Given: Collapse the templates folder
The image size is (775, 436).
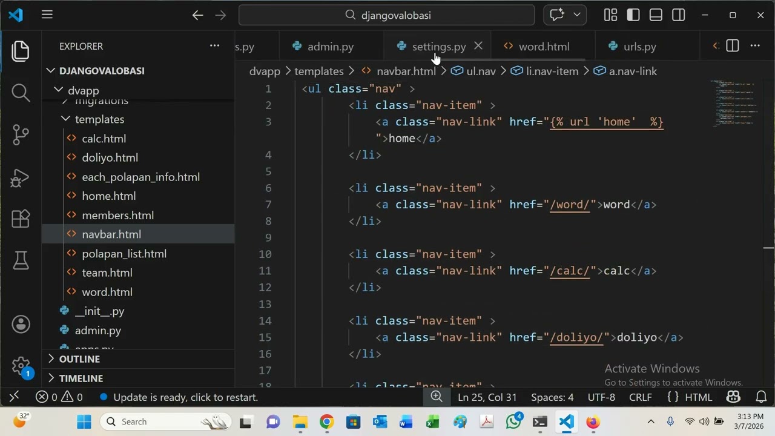Looking at the screenshot, I should [x=138, y=119].
